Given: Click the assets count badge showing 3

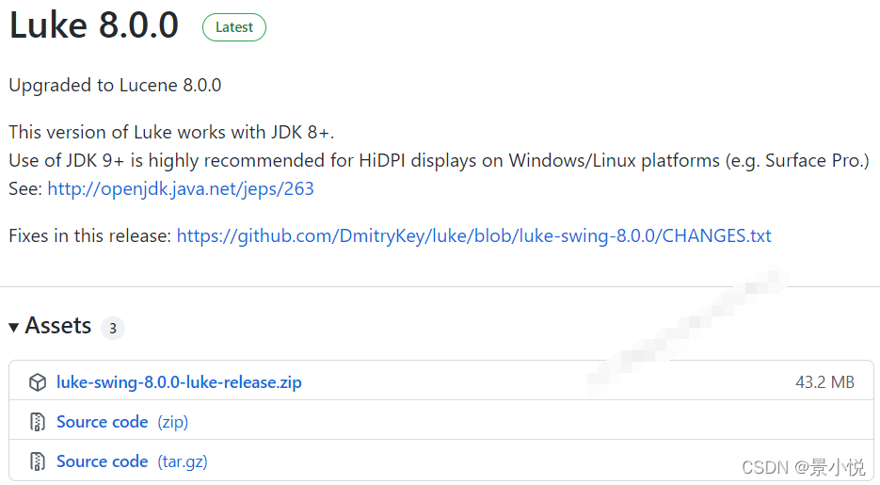Looking at the screenshot, I should click(113, 329).
